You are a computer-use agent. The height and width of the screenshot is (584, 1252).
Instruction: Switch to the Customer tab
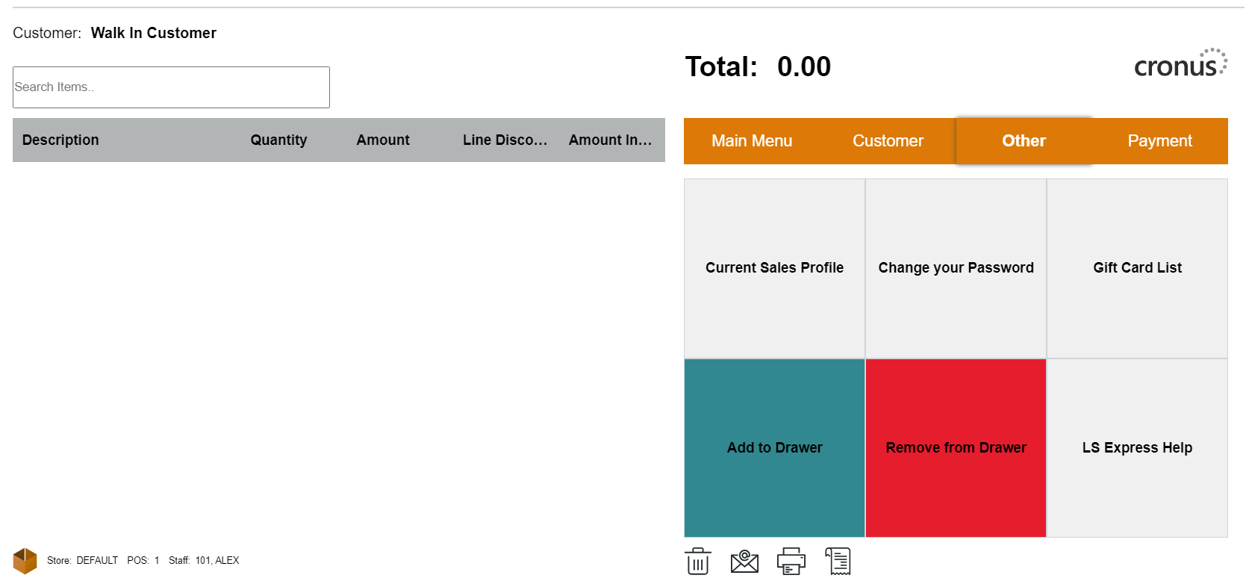(x=888, y=141)
